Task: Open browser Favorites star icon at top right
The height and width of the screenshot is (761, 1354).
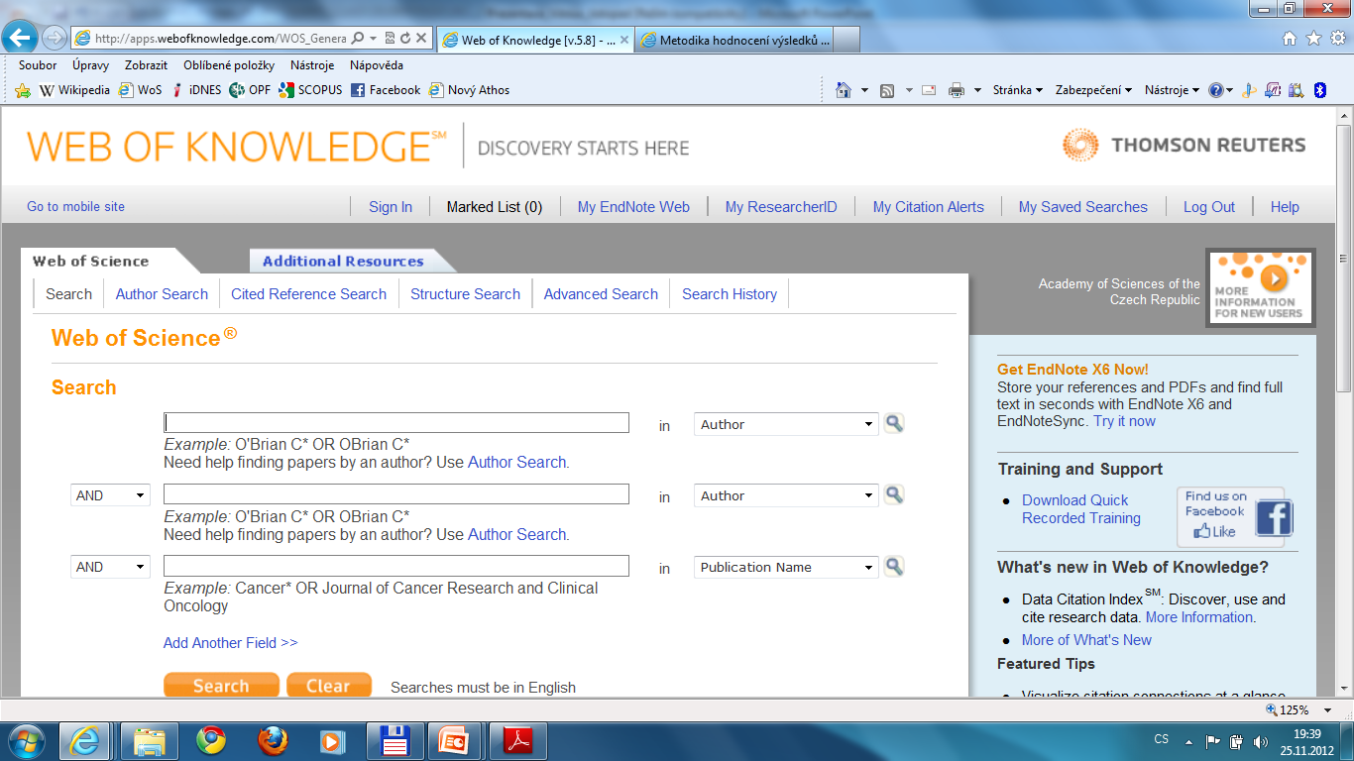Action: [x=1313, y=39]
